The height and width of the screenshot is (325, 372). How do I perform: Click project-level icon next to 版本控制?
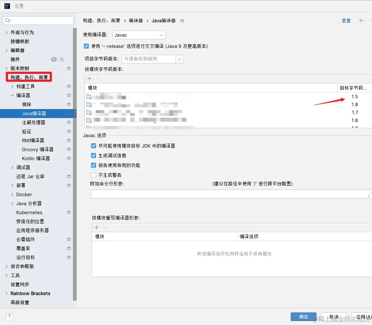tap(69, 68)
